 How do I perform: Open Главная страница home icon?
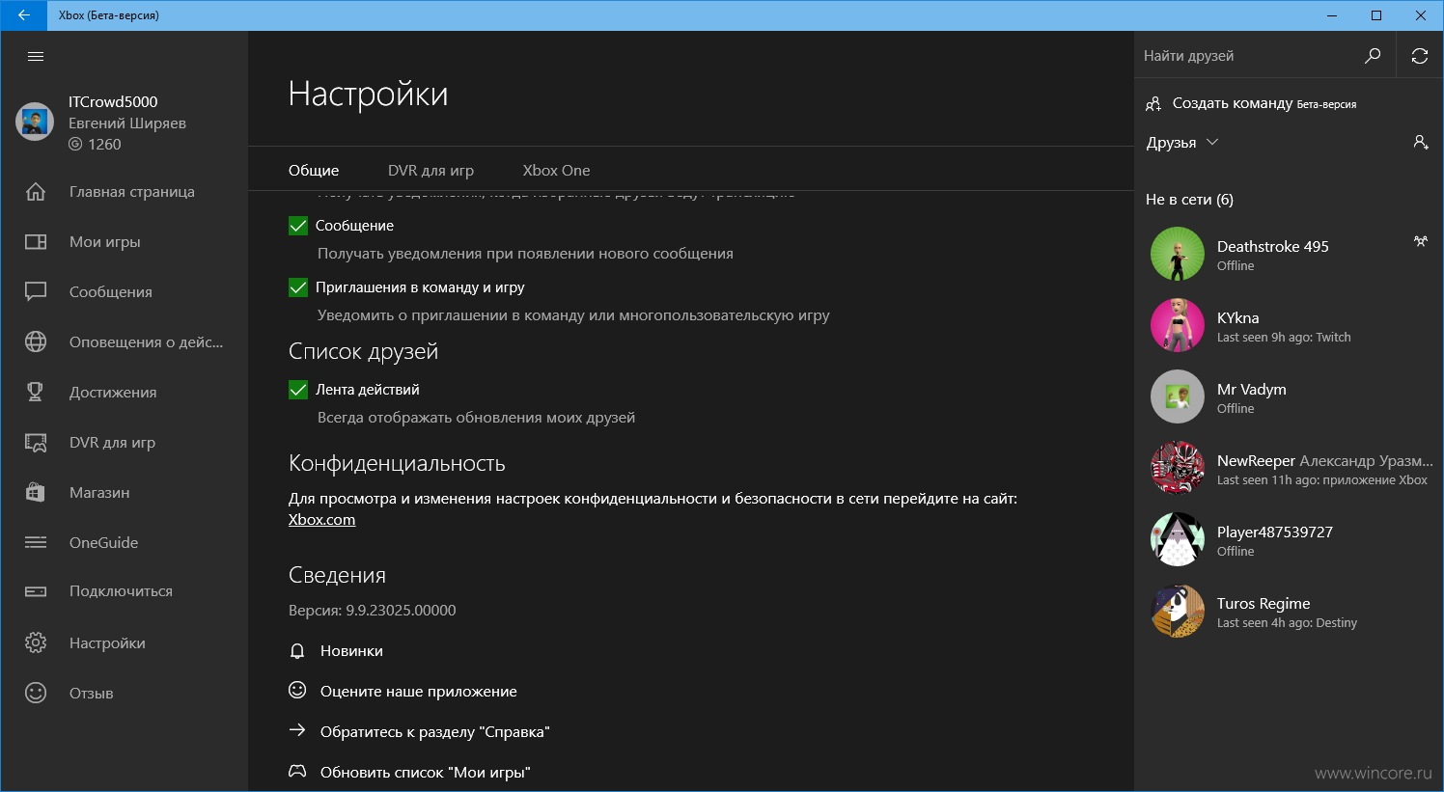(x=36, y=192)
